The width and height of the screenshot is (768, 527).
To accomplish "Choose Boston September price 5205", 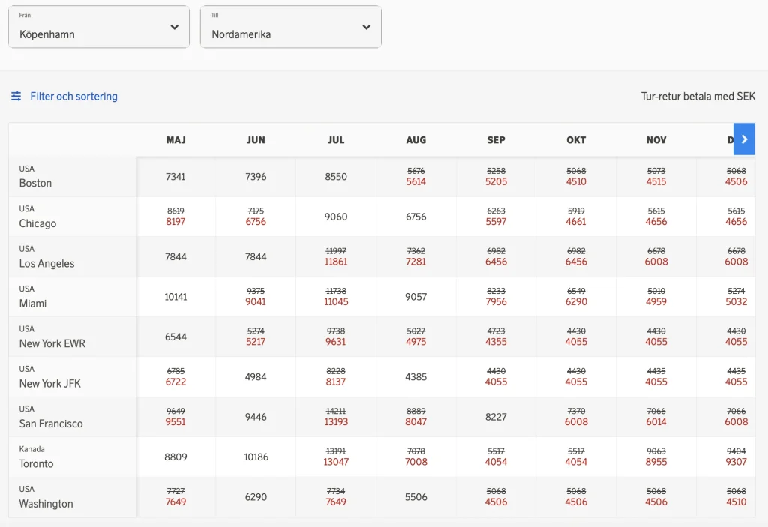I will click(496, 181).
